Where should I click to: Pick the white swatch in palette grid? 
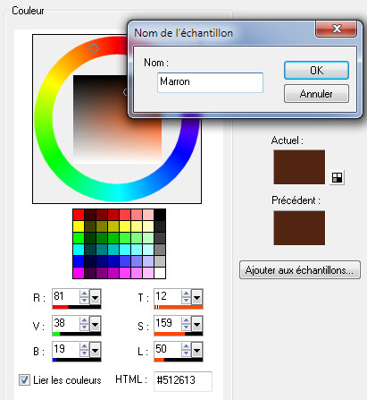point(160,273)
